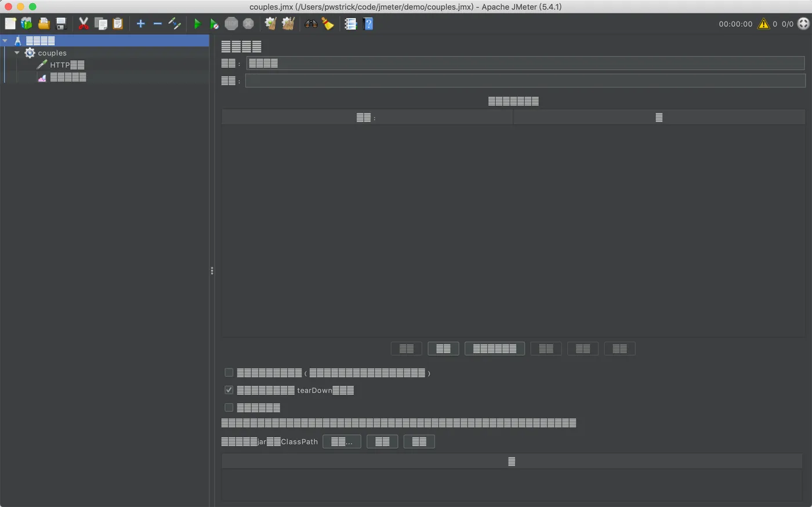Create a new test plan via toolbar
The height and width of the screenshot is (507, 812).
click(10, 24)
